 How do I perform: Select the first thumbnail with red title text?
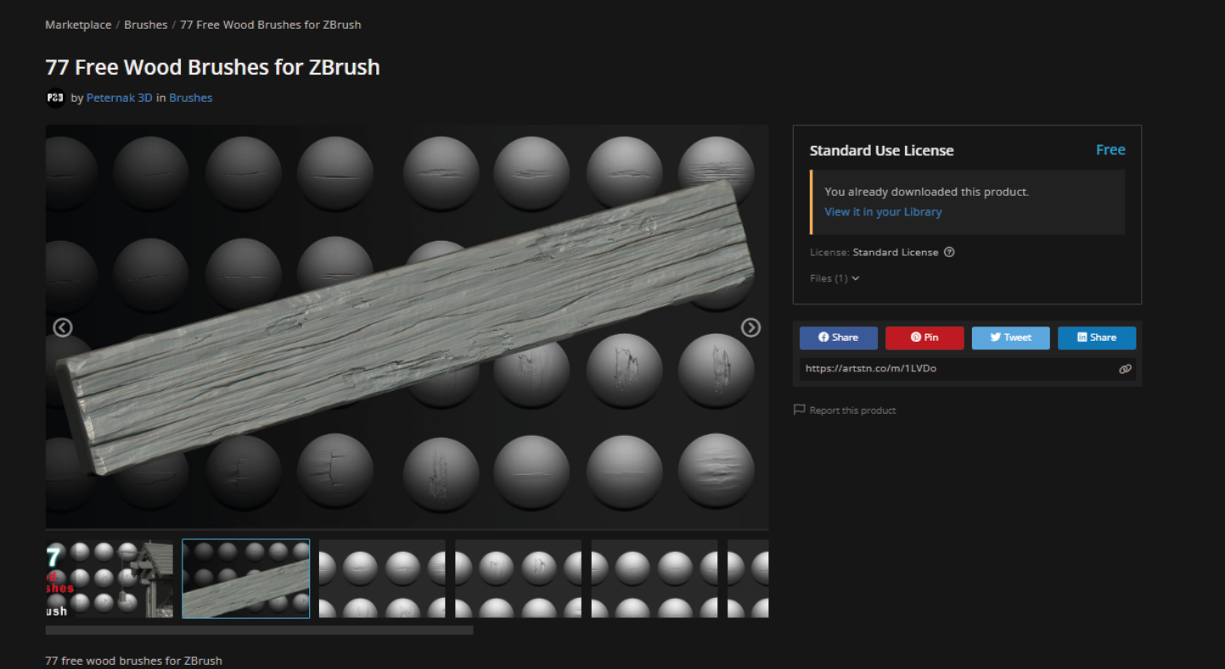point(110,578)
